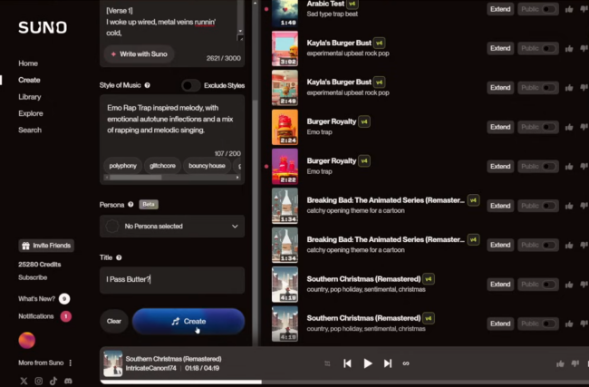The image size is (589, 387).
Task: Toggle Public switch on first Burger Royalty
Action: (x=538, y=127)
